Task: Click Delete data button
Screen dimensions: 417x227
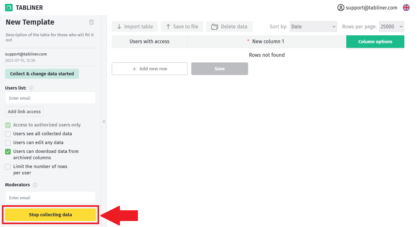Action: [229, 26]
